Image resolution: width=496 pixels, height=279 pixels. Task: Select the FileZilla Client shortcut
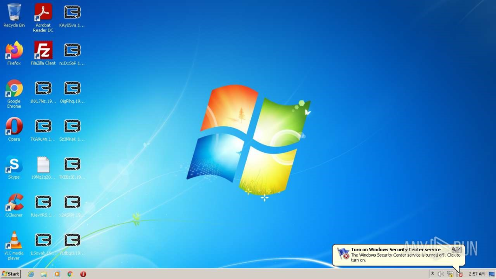pyautogui.click(x=43, y=53)
